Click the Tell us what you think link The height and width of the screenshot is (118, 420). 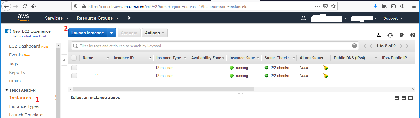point(30,36)
